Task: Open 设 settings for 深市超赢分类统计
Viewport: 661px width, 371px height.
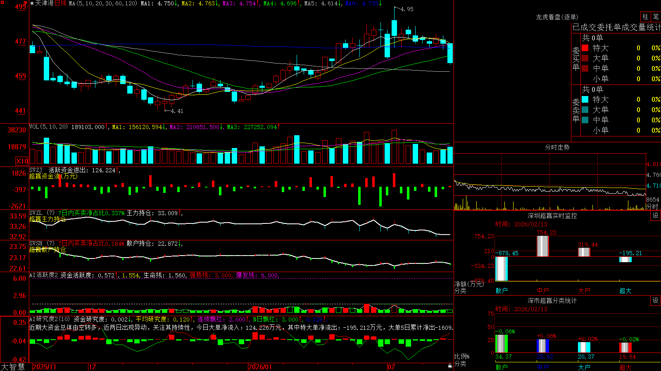Action: (x=656, y=301)
